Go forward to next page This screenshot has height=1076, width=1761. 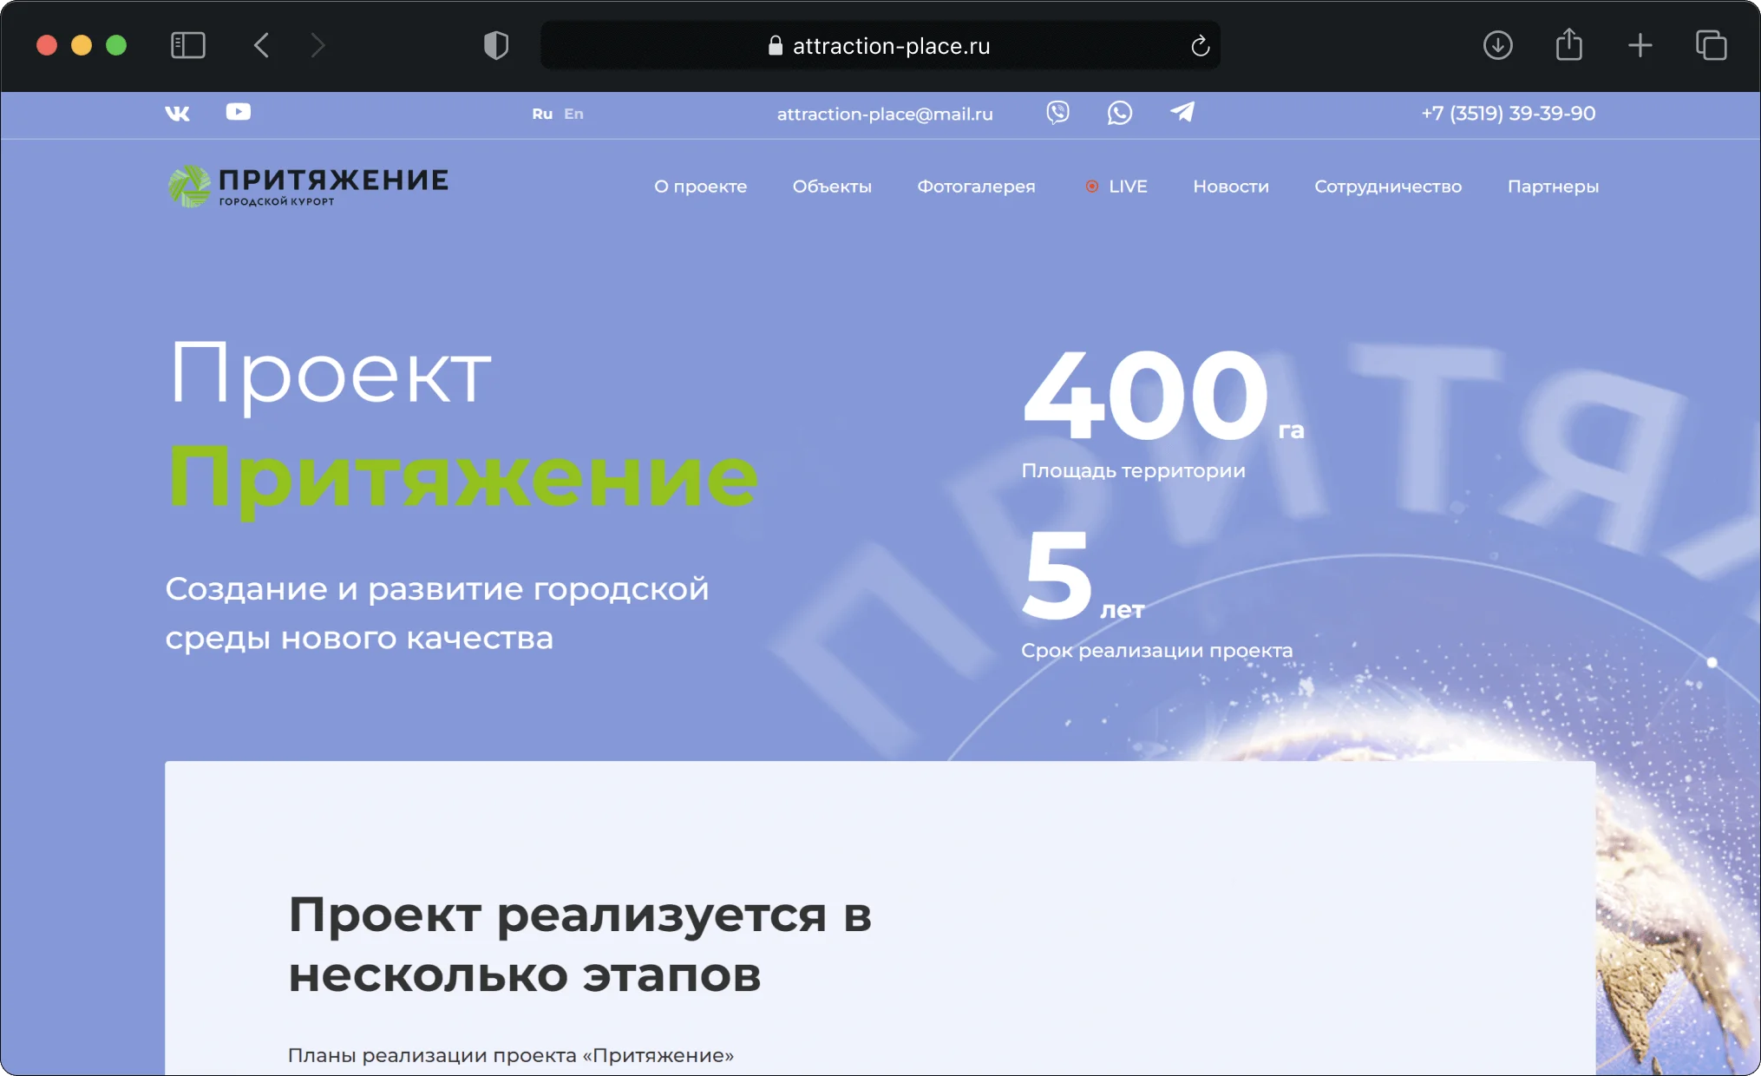[318, 45]
